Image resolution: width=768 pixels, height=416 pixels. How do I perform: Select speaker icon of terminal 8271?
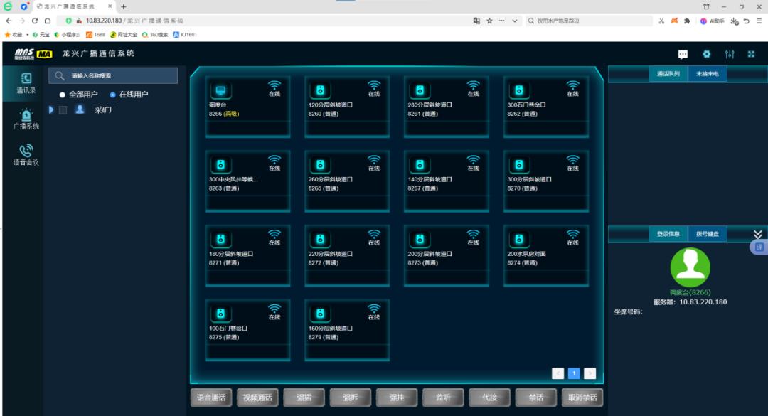tap(220, 240)
